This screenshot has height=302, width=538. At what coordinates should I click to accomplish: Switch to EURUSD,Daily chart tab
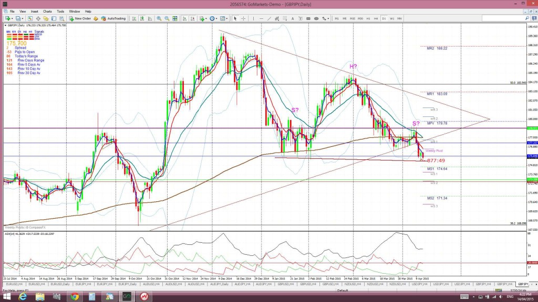click(60, 284)
